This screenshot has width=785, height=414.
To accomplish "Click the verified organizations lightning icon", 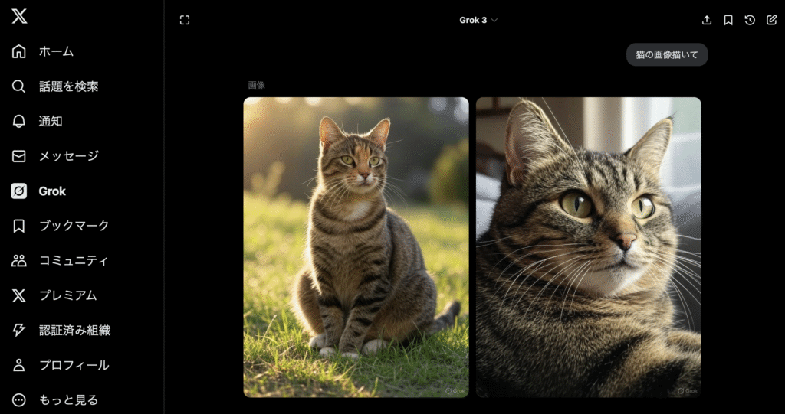I will 18,330.
